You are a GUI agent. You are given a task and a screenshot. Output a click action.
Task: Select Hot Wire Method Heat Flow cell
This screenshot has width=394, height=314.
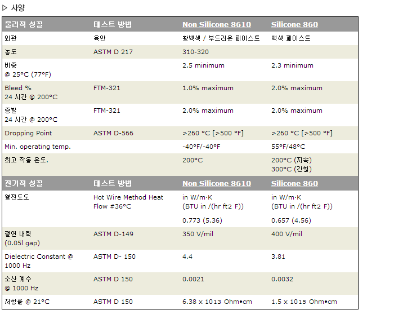(x=128, y=202)
